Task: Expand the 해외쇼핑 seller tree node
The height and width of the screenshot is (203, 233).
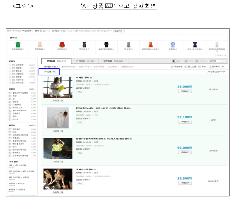Action: (x=10, y=83)
